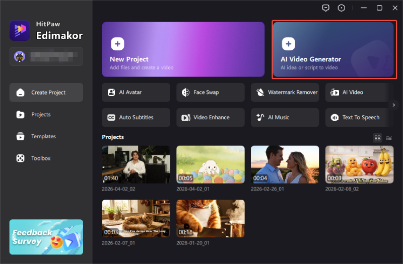Click the Projects folder icon in sidebar
Viewport: 403px width, 264px height.
pos(20,115)
